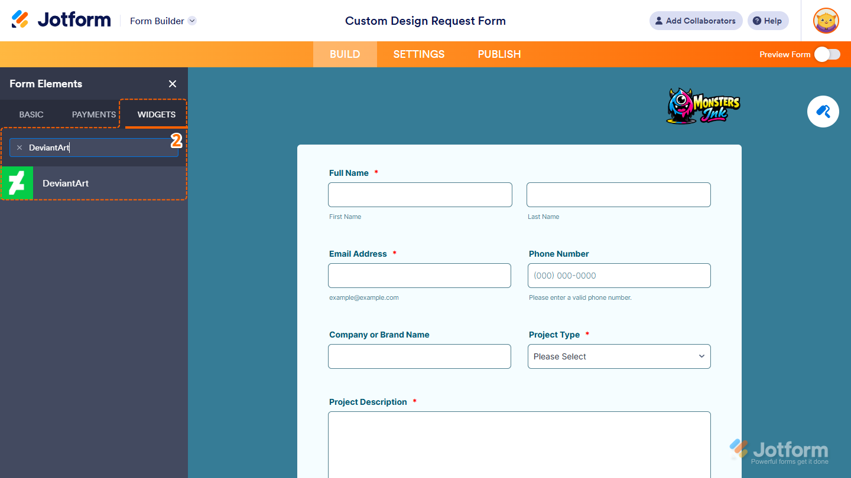Click the Add Collaborators button
The image size is (851, 478).
coord(696,21)
